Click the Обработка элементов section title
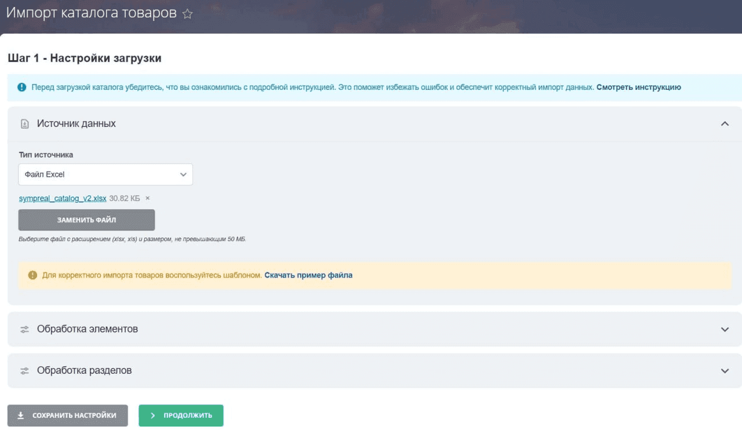 pos(87,329)
